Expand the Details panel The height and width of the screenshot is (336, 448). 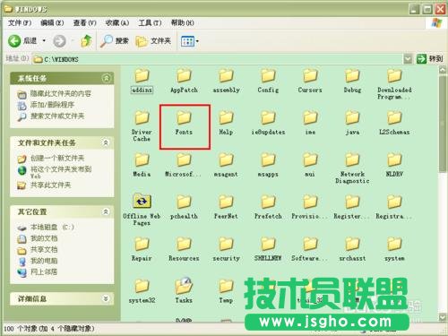[x=106, y=298]
